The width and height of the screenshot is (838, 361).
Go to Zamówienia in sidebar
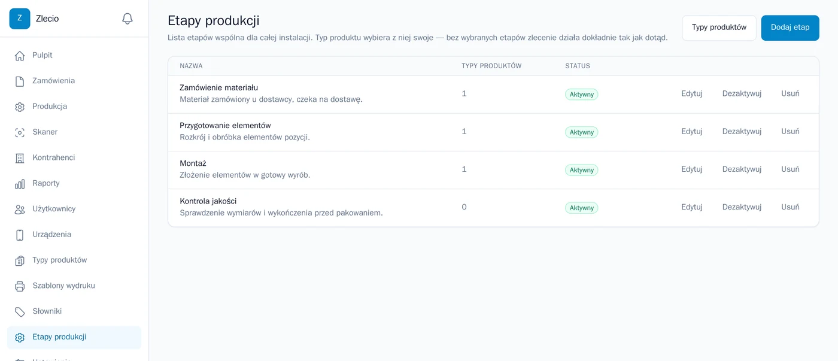[74, 81]
